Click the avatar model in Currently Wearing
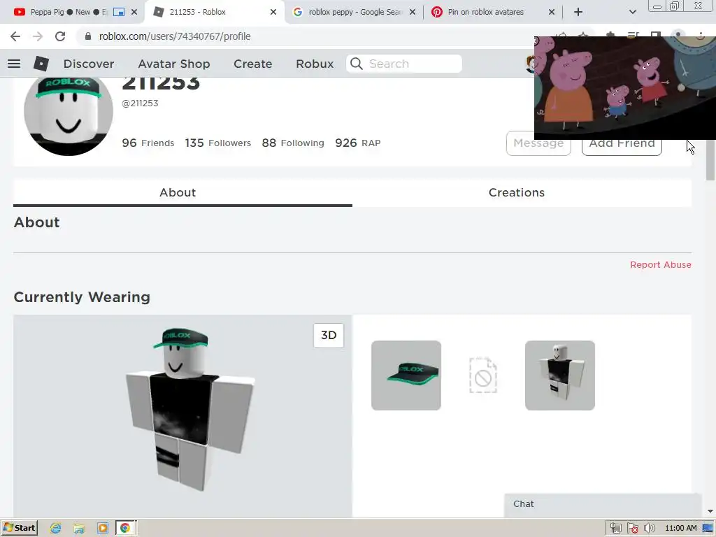716x537 pixels. click(189, 408)
